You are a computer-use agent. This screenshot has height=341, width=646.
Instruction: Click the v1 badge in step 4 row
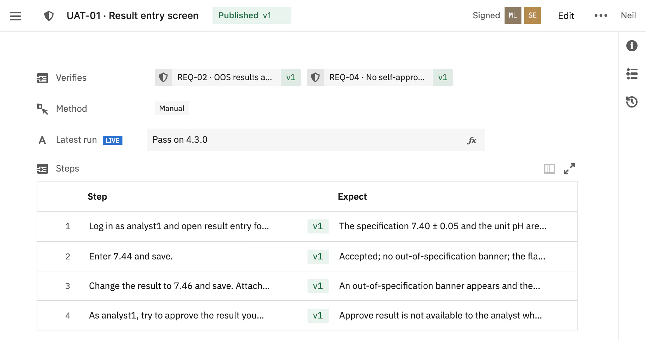click(x=318, y=315)
